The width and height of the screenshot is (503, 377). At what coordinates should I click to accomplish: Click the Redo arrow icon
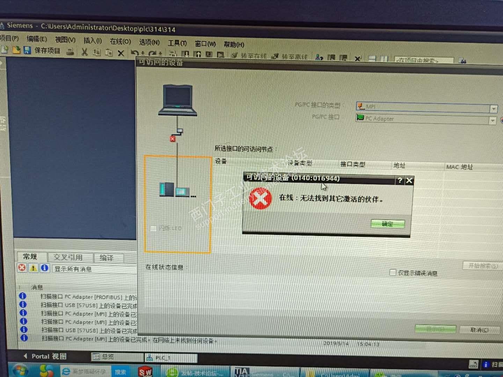click(x=153, y=53)
